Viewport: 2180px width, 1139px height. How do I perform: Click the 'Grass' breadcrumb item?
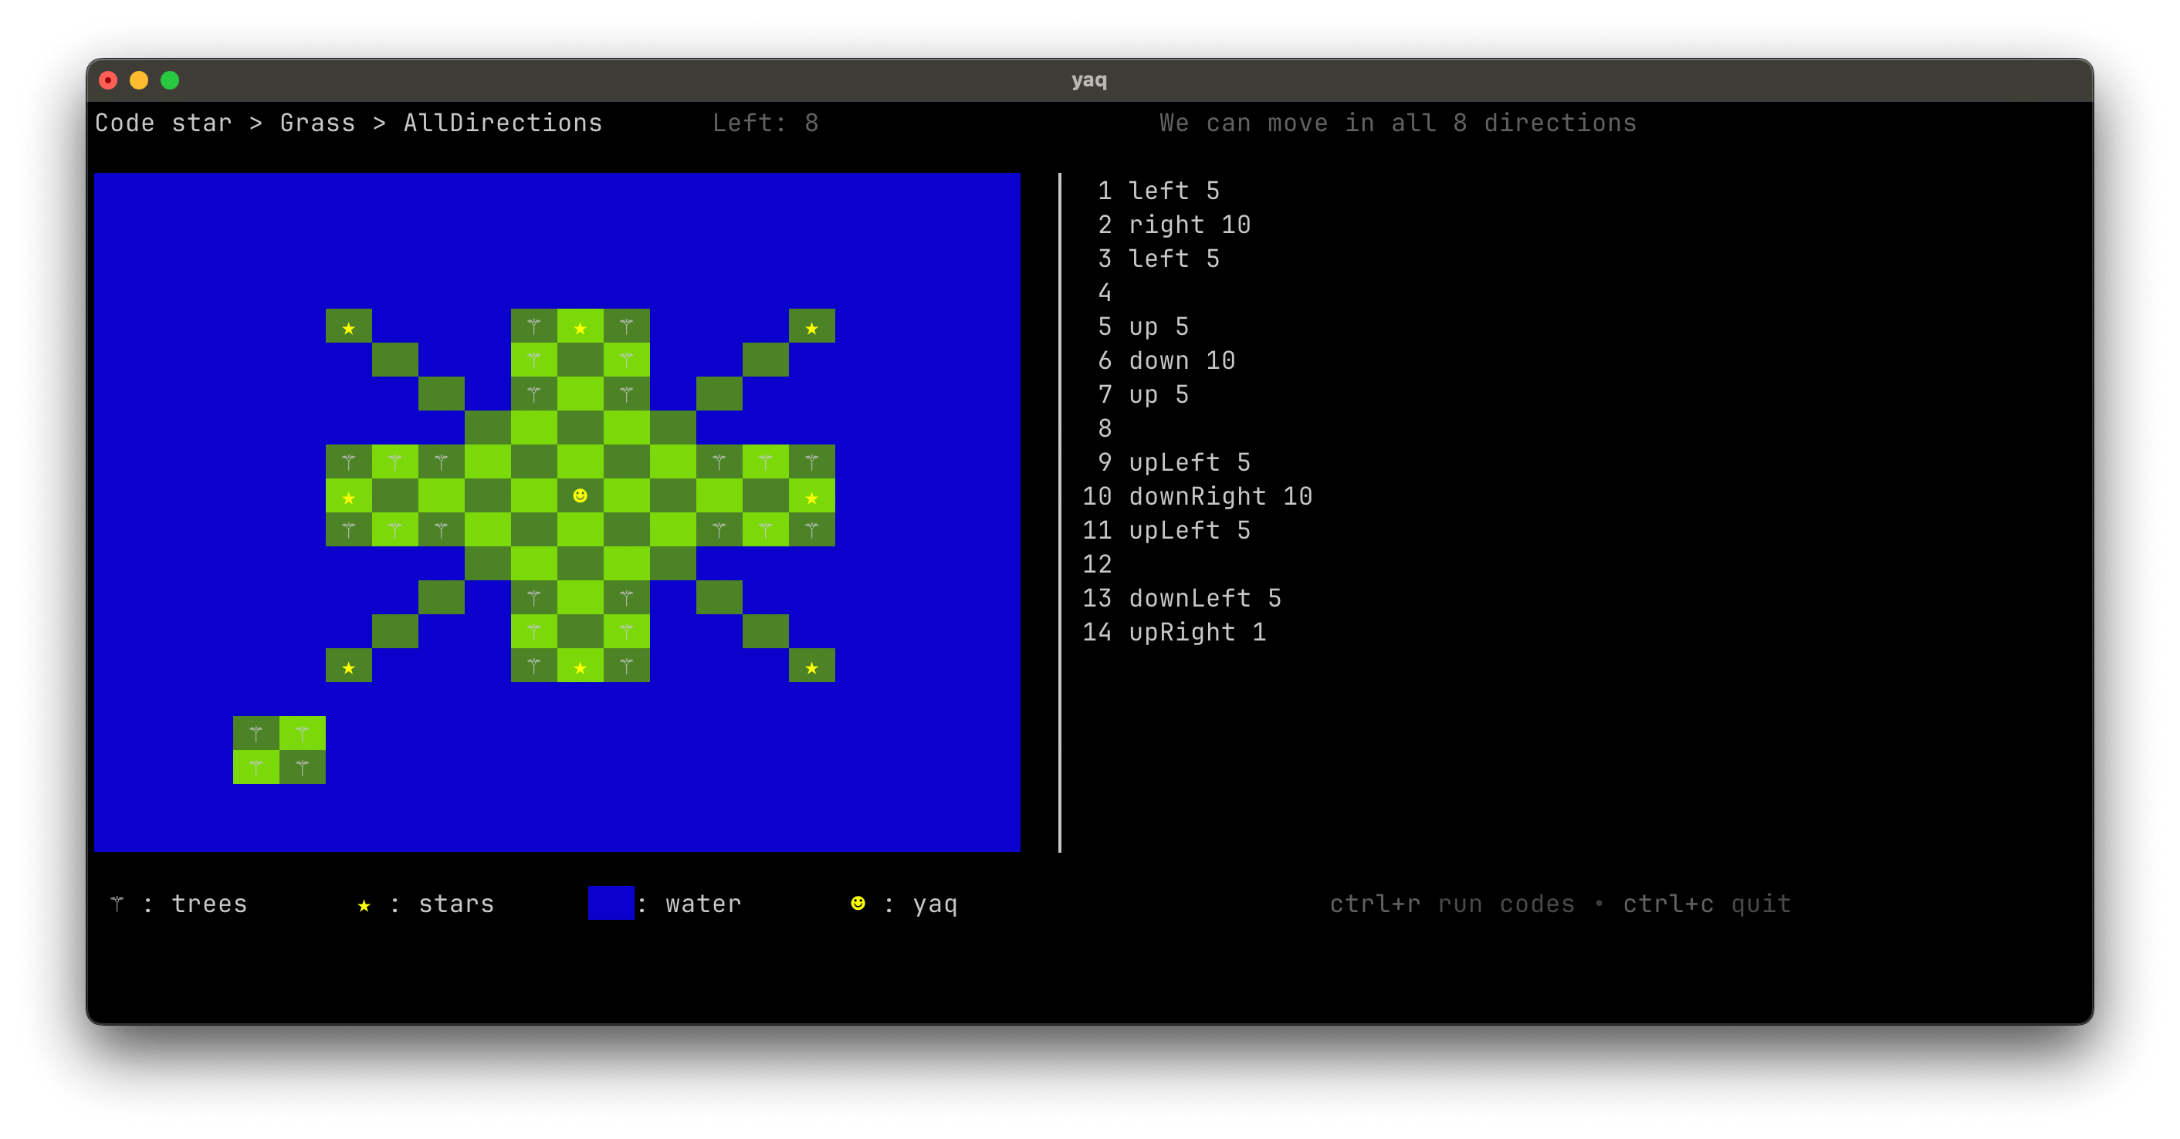click(317, 123)
